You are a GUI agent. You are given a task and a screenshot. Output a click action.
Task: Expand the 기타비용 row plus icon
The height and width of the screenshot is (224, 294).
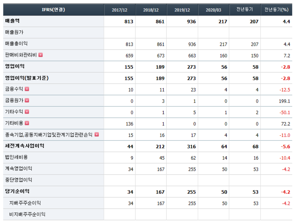pyautogui.click(x=27, y=123)
